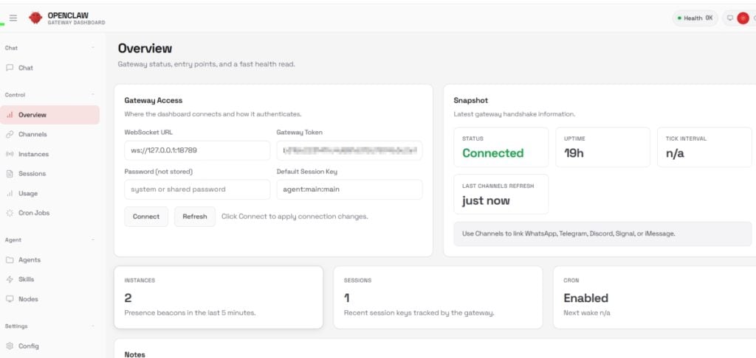Click the 'just now' channels refresh value
The width and height of the screenshot is (756, 358).
[486, 200]
